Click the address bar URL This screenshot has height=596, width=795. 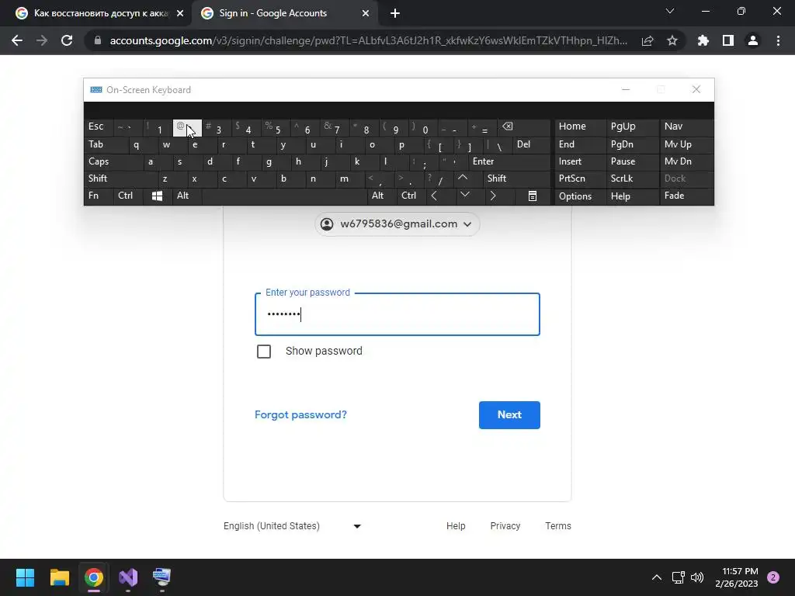tap(368, 40)
